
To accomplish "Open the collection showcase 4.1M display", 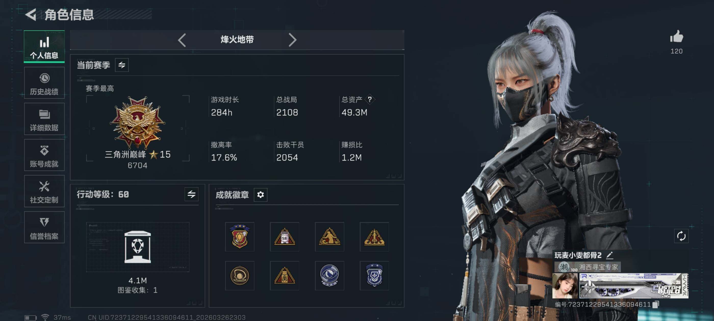I will 138,247.
